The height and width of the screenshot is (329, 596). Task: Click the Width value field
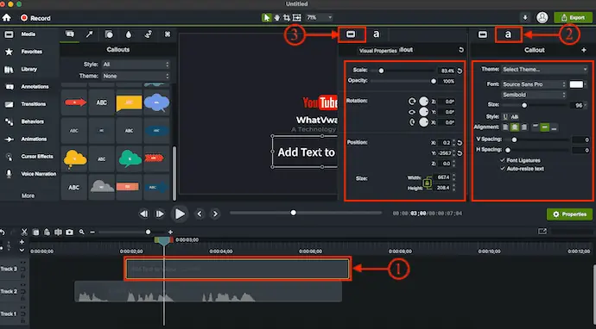point(443,177)
